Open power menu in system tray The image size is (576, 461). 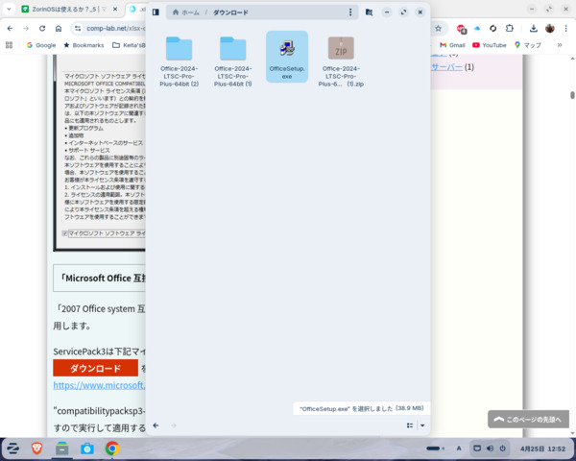502,449
